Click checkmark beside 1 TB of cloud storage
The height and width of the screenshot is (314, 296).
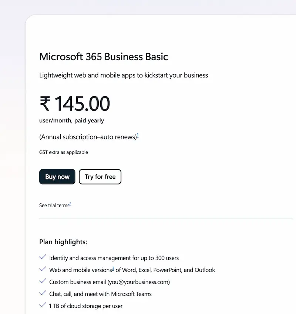point(43,306)
